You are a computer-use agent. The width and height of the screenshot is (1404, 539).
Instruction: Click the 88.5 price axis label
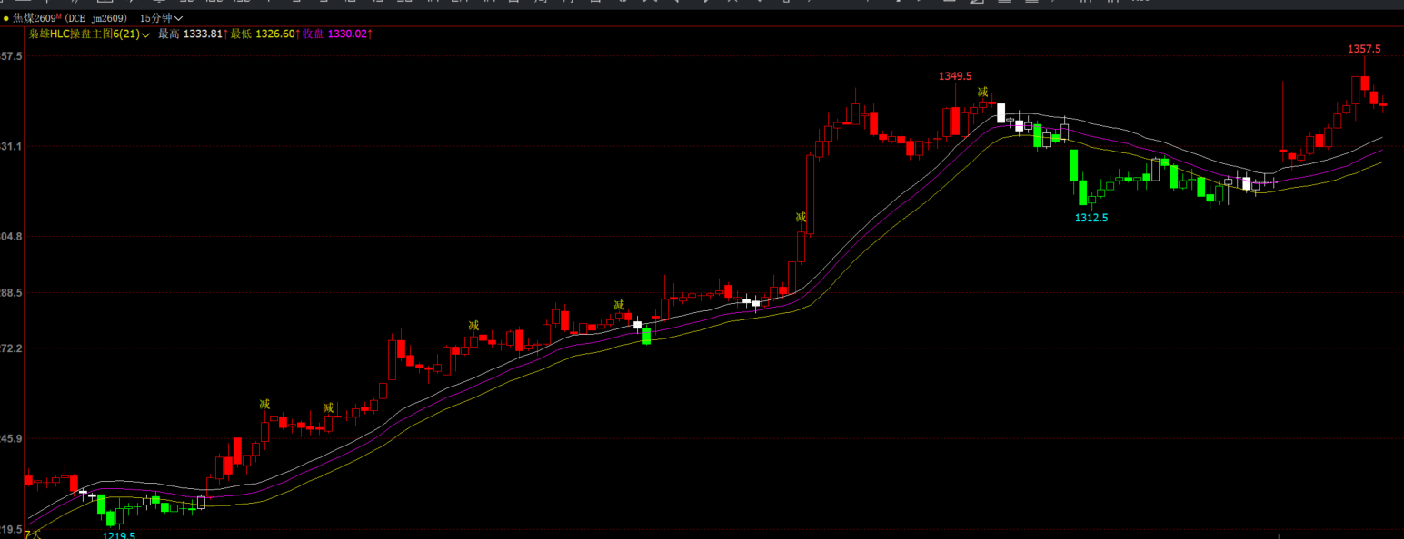(x=11, y=292)
